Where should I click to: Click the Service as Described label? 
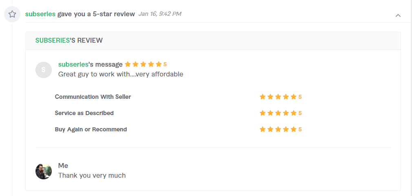click(84, 113)
